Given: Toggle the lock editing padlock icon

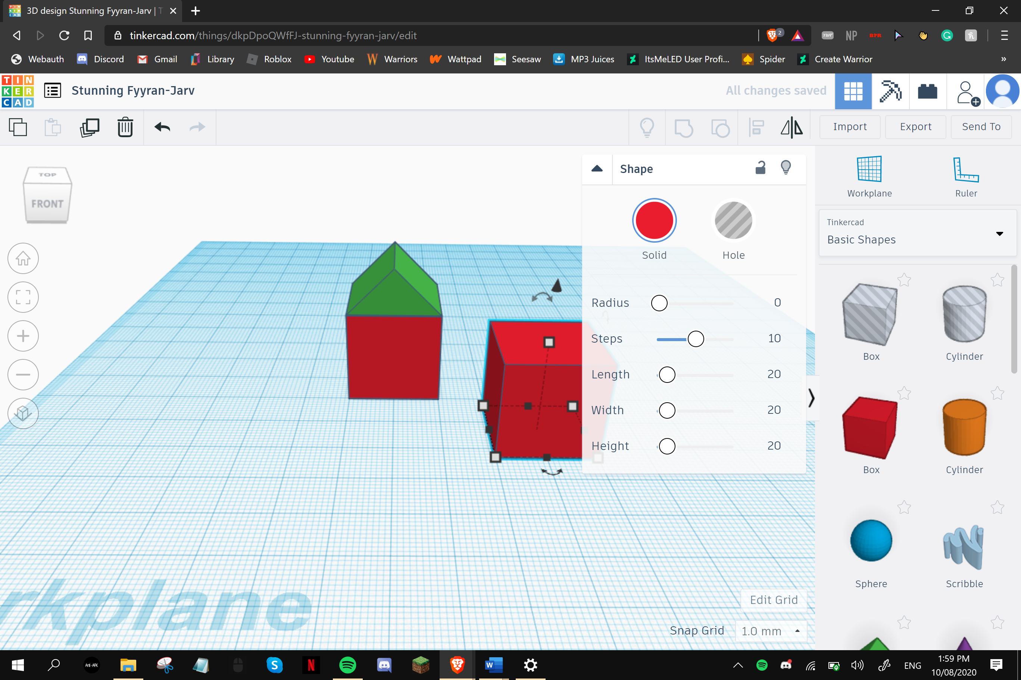Looking at the screenshot, I should pos(760,168).
